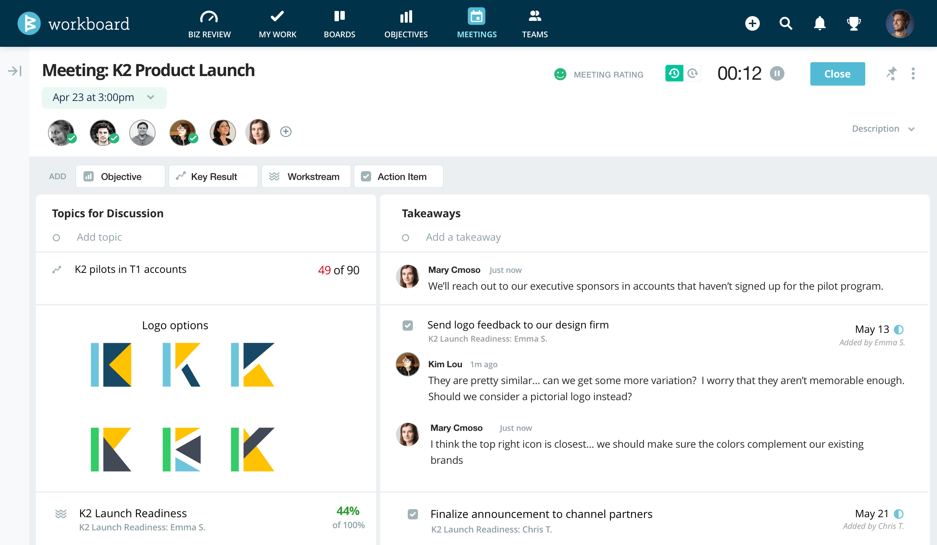937x545 pixels.
Task: Select the Meetings tab
Action: [477, 24]
